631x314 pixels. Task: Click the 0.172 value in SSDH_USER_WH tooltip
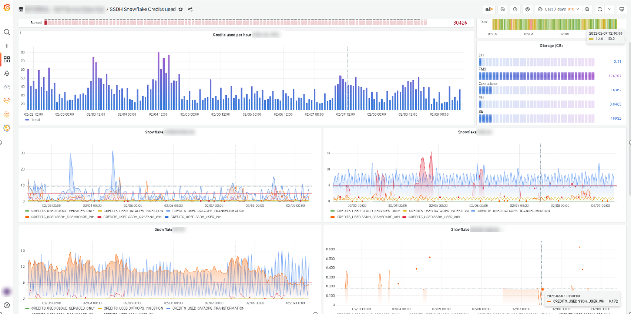[613, 301]
